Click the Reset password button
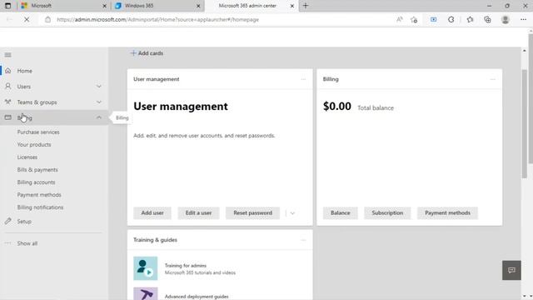The image size is (533, 300). point(252,213)
